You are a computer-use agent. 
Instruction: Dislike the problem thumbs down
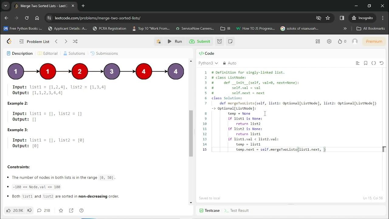(29, 210)
